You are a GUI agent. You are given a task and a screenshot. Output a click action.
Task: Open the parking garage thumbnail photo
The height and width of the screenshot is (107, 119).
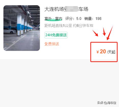(x=22, y=28)
